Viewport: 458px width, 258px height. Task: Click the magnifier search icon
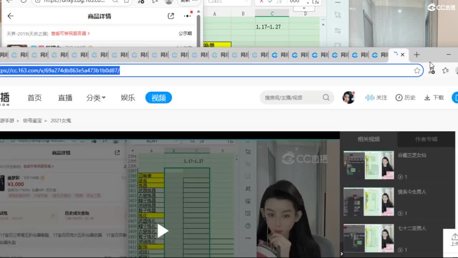(x=326, y=97)
